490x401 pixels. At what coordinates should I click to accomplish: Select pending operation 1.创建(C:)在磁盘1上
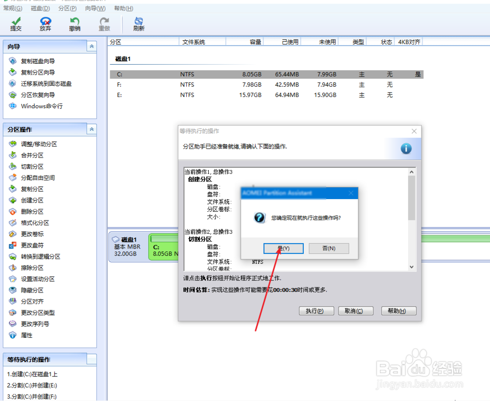coord(32,374)
